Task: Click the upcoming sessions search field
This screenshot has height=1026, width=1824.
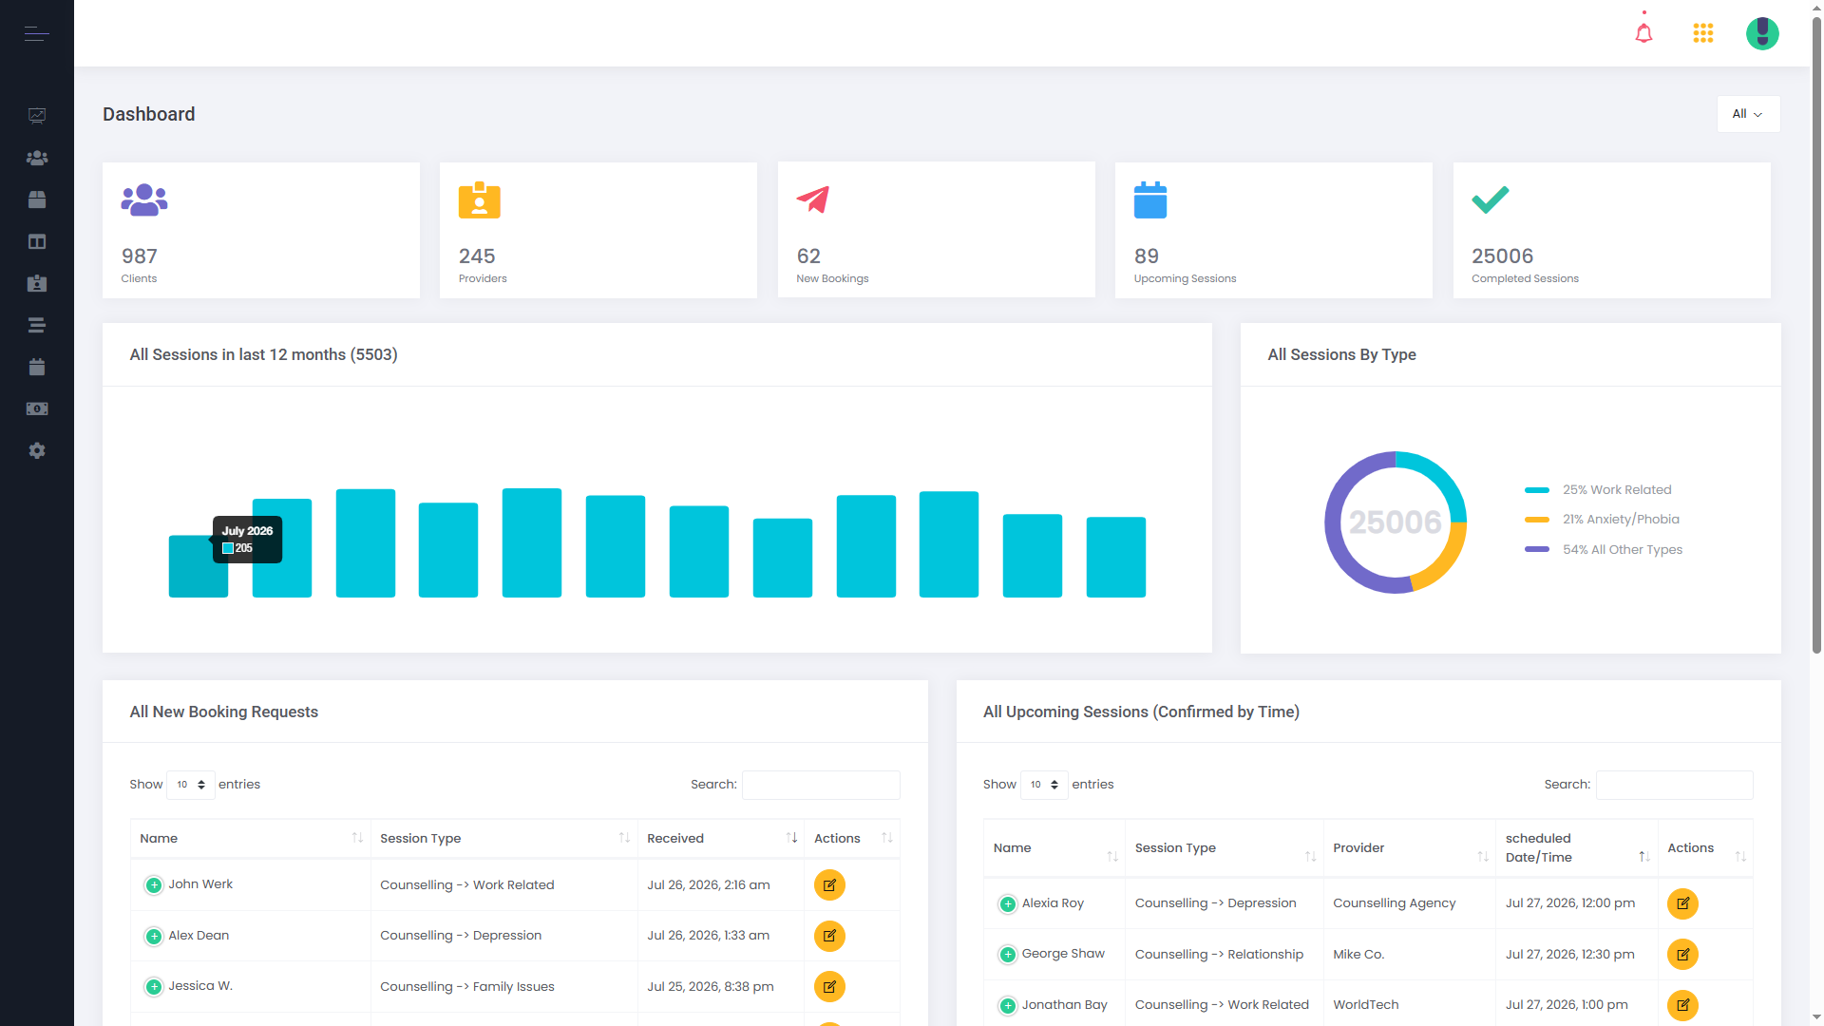Action: click(1674, 785)
